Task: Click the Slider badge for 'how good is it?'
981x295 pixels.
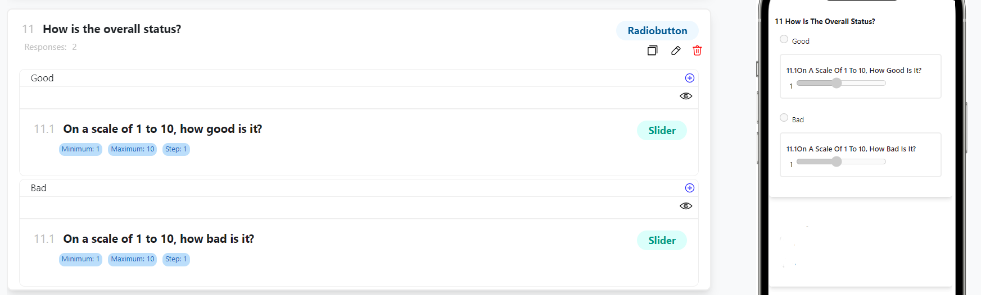Action: pyautogui.click(x=662, y=131)
